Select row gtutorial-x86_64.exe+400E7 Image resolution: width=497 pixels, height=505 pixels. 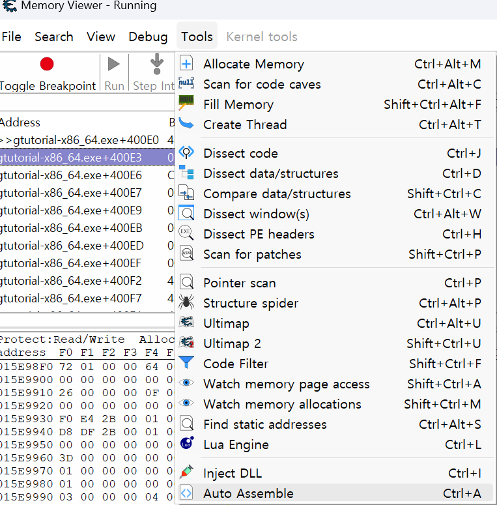point(87,193)
